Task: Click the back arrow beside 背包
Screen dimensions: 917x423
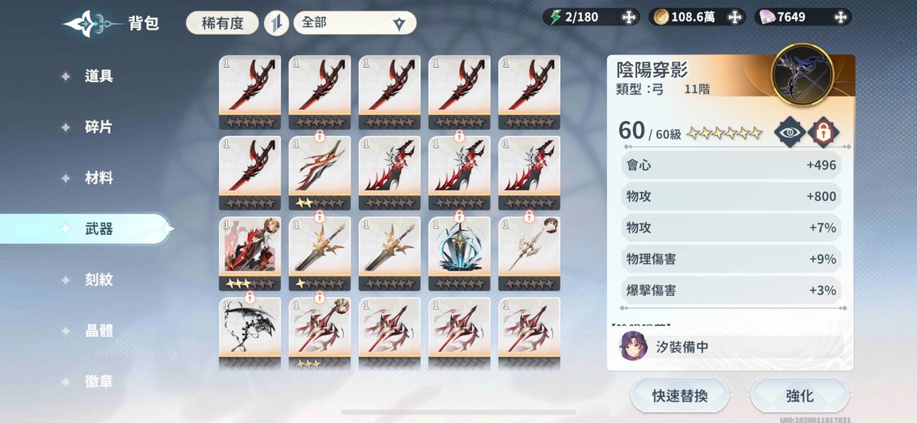Action: point(92,23)
